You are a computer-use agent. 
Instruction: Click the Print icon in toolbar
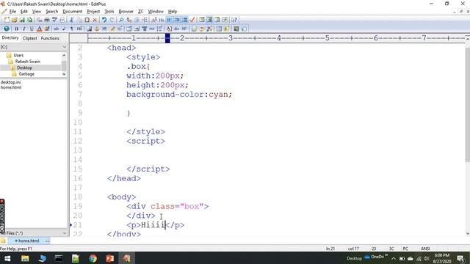[x=47, y=20]
